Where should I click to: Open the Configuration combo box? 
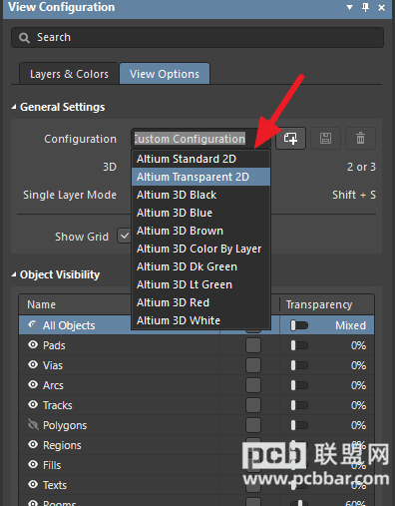click(201, 139)
